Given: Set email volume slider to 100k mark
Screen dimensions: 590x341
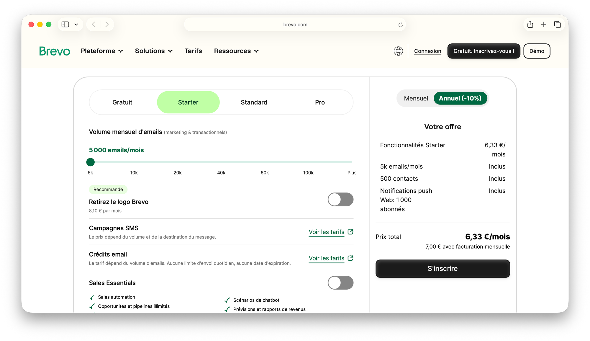Looking at the screenshot, I should click(308, 162).
